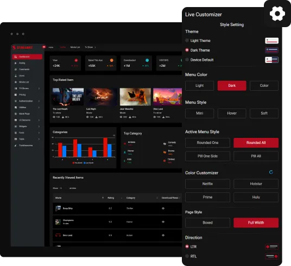Expand the Table sidebar submenu

(x=39, y=139)
